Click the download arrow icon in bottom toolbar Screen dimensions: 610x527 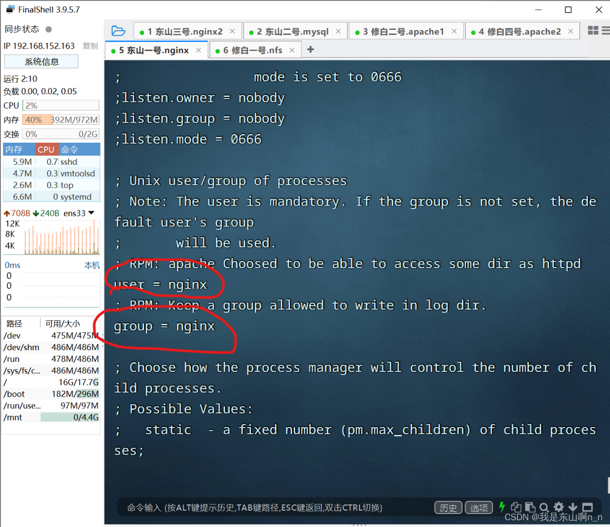click(x=573, y=507)
